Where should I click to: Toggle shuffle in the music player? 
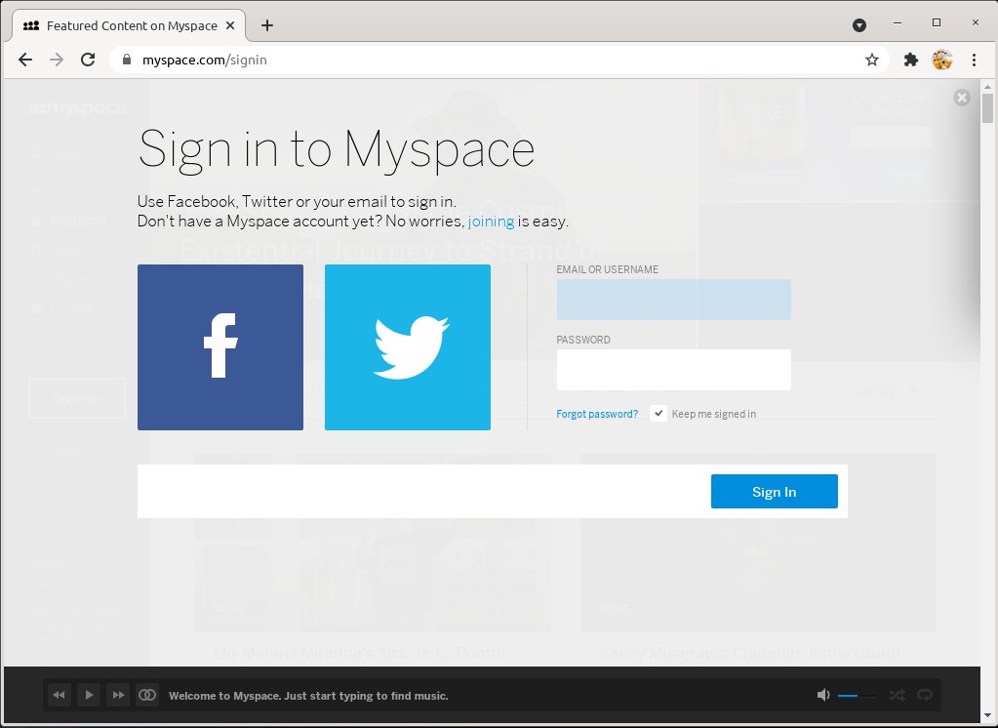897,695
